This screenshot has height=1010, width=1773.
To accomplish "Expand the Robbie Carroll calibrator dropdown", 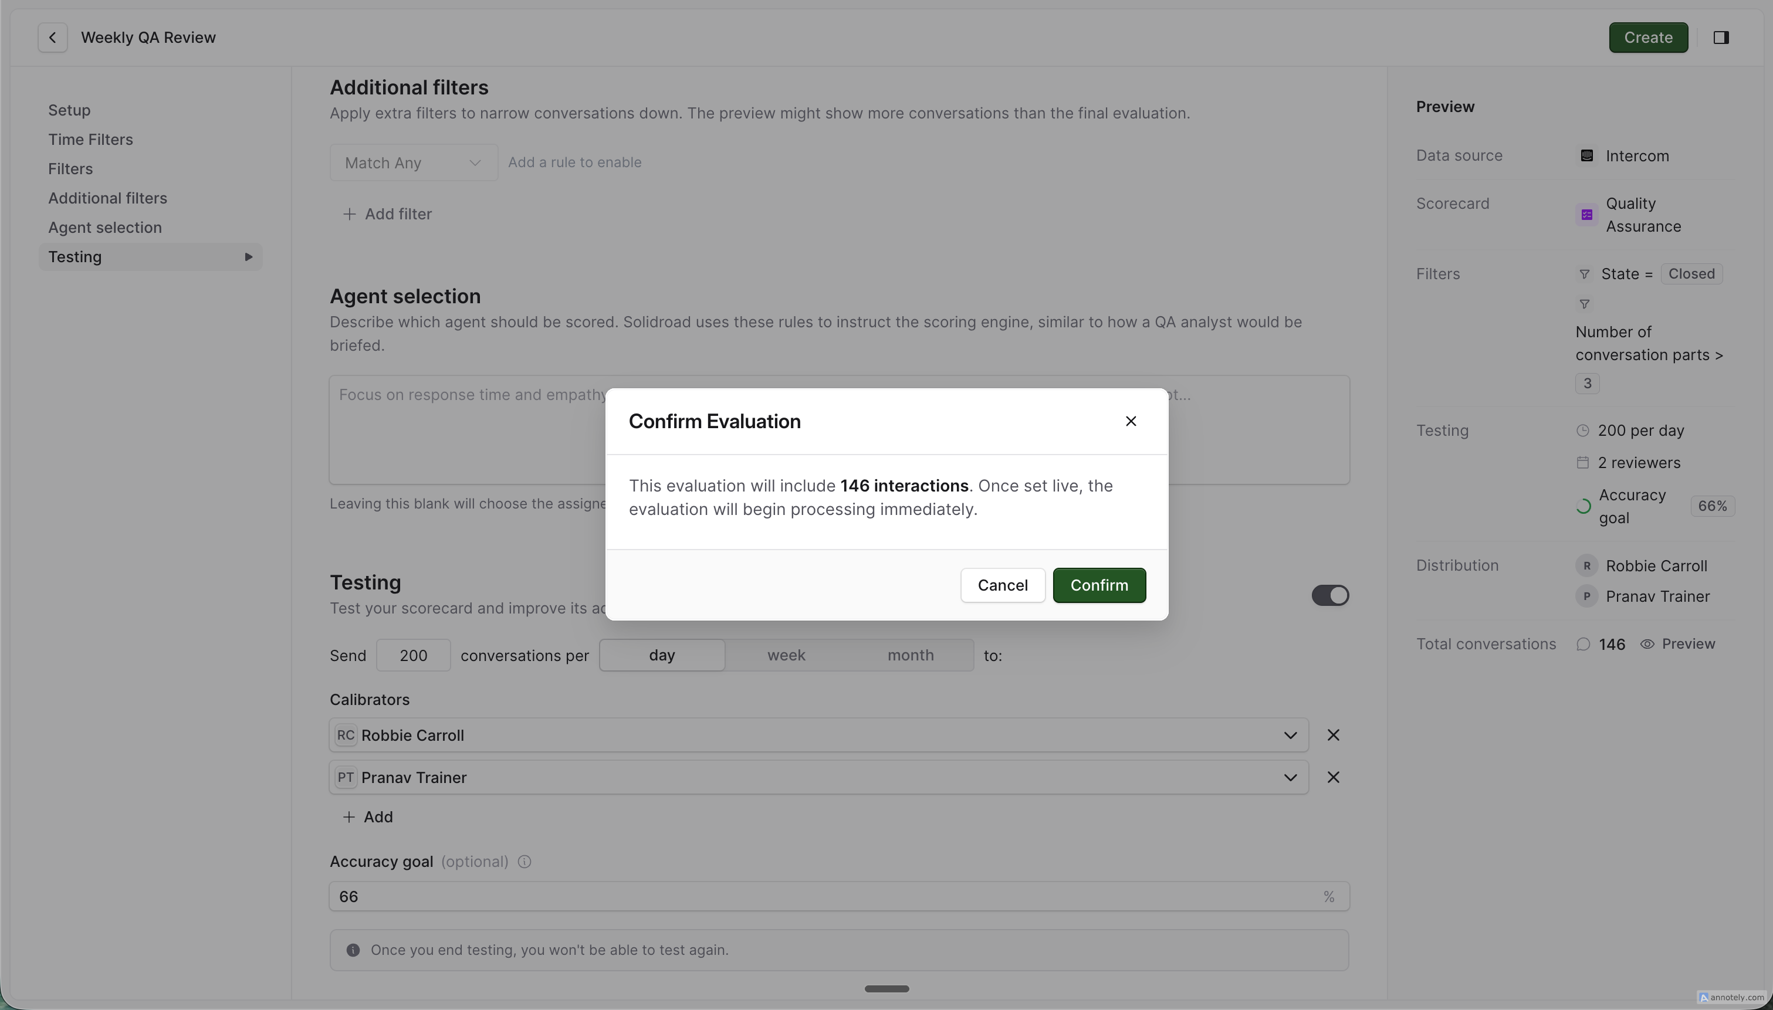I will [x=1290, y=736].
